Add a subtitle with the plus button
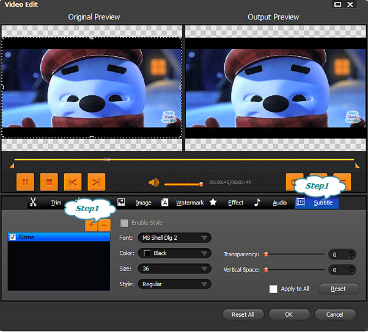This screenshot has width=368, height=332. 91,225
